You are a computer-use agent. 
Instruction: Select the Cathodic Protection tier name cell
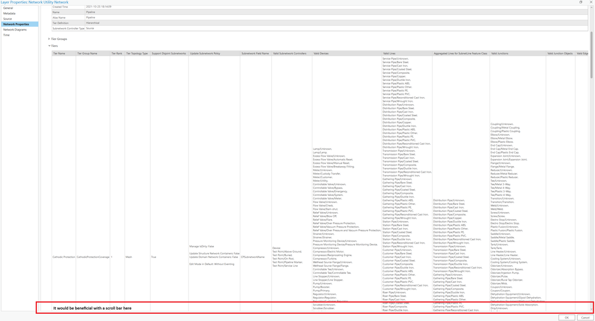coord(64,257)
